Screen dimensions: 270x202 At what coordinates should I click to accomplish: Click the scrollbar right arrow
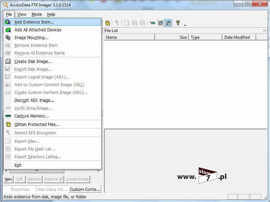pos(98,171)
